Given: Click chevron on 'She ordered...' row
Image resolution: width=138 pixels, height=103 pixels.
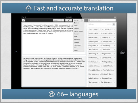Looking at the screenshot, I should [114, 74].
